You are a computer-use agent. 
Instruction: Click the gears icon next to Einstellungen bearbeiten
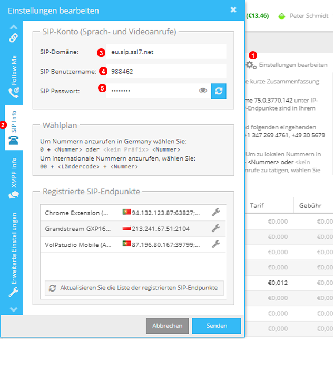click(x=251, y=65)
